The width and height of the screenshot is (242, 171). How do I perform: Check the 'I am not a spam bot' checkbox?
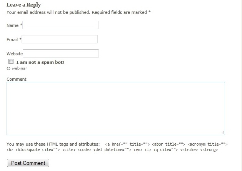click(x=11, y=61)
